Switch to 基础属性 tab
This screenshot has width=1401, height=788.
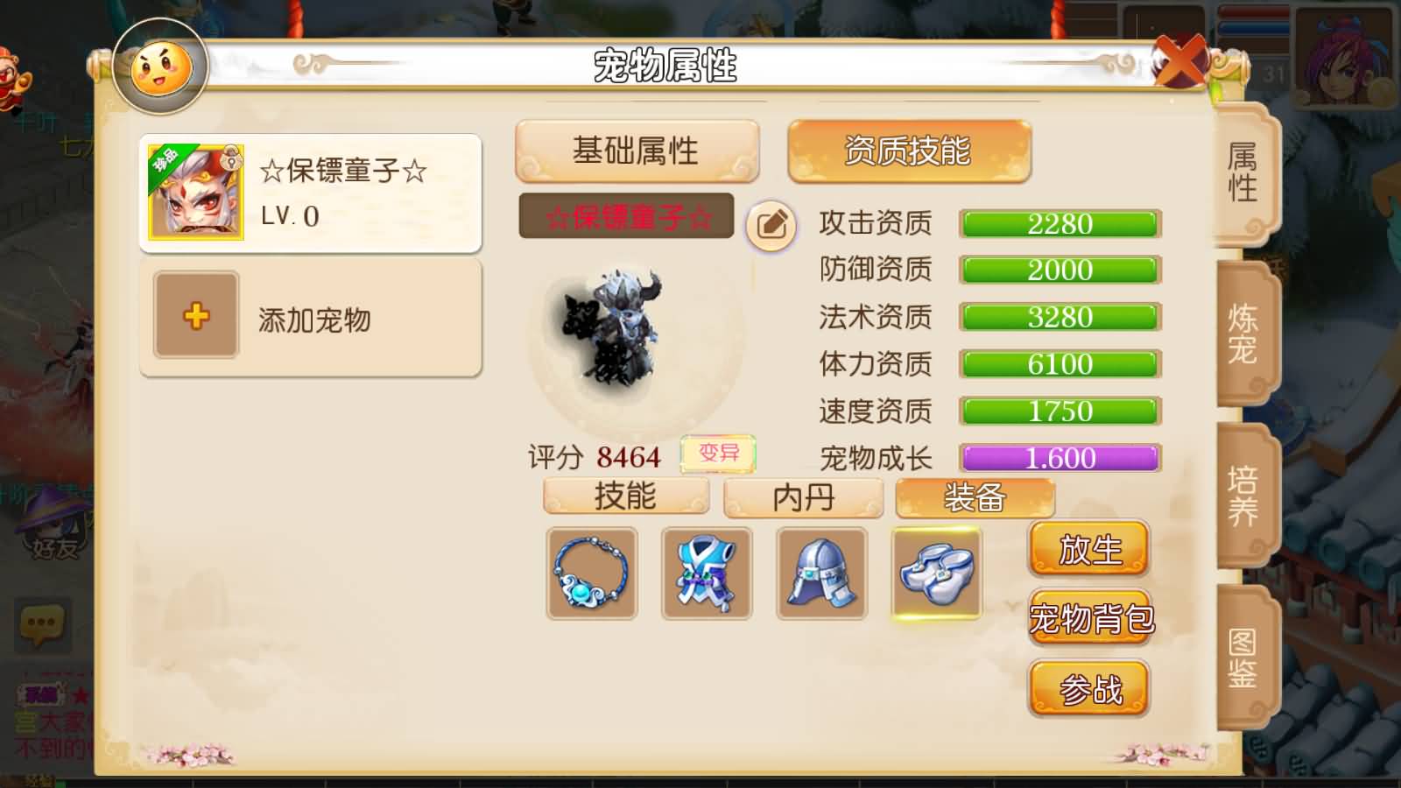(637, 151)
